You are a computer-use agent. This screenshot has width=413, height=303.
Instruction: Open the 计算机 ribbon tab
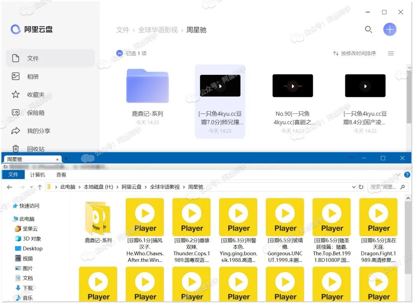pos(37,175)
